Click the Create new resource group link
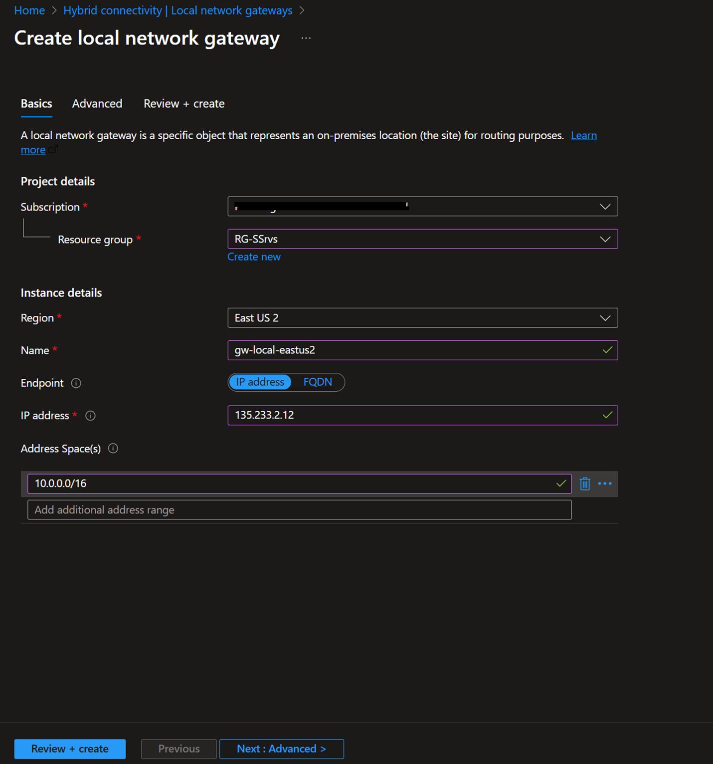 tap(254, 257)
